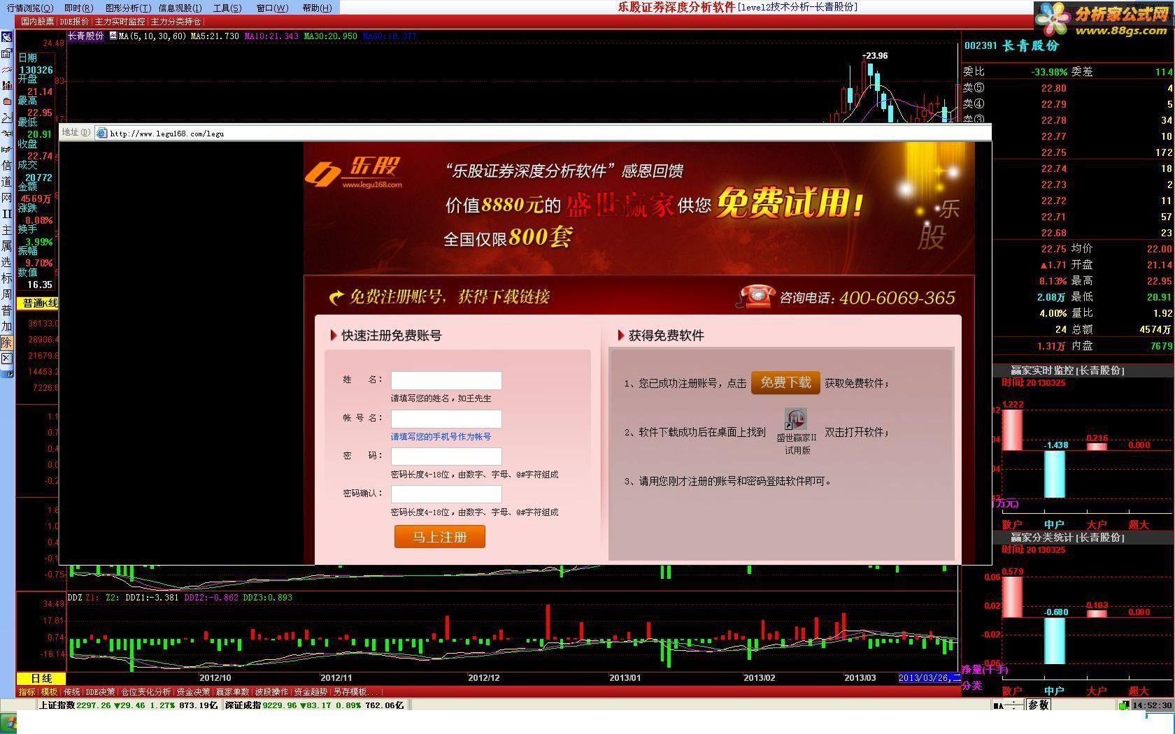Click the 长青股份 stock name label on the chart
Viewport: 1175px width, 734px height.
85,36
